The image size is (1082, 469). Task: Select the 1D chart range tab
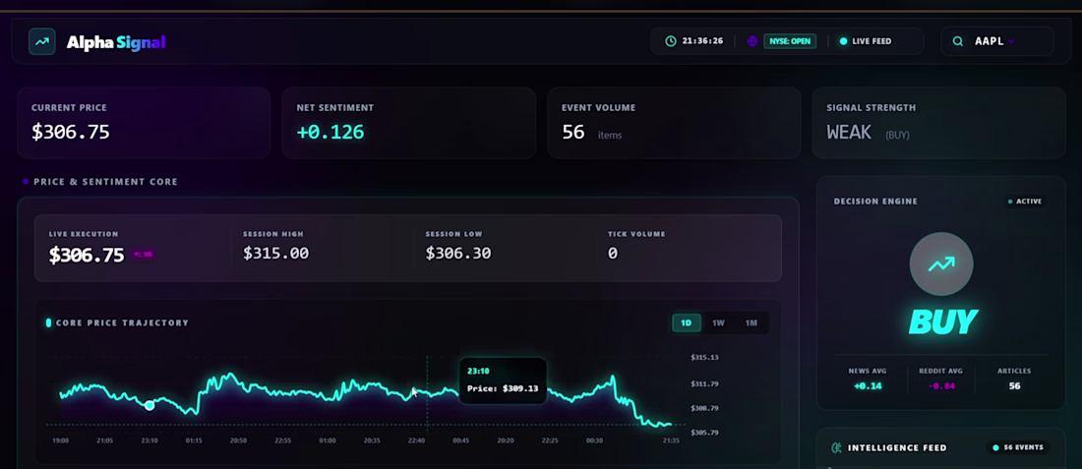pos(687,322)
